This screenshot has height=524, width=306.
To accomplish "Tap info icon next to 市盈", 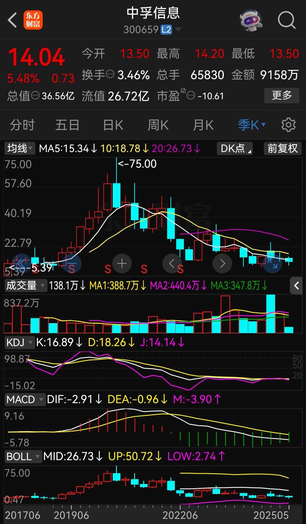I will 191,96.
